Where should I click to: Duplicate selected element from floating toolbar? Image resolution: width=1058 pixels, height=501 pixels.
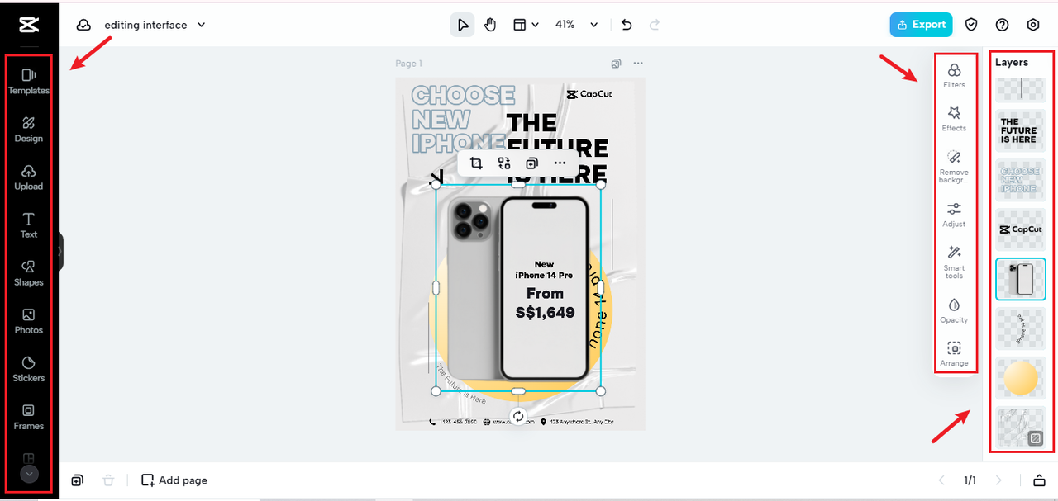(532, 163)
